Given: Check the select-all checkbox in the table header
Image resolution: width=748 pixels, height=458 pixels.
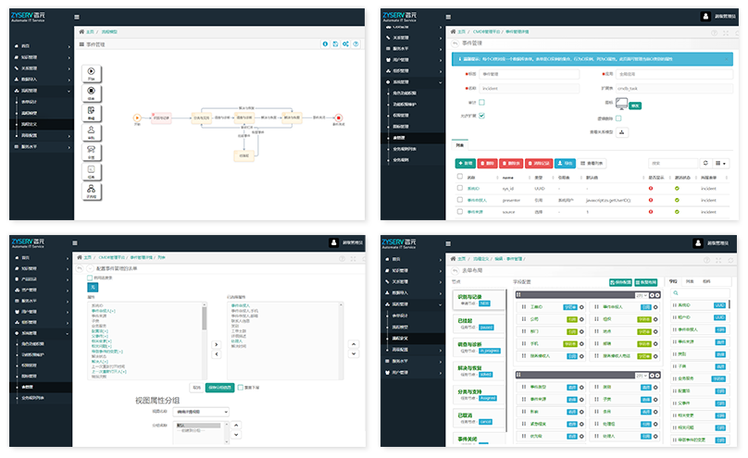Looking at the screenshot, I should coord(458,177).
